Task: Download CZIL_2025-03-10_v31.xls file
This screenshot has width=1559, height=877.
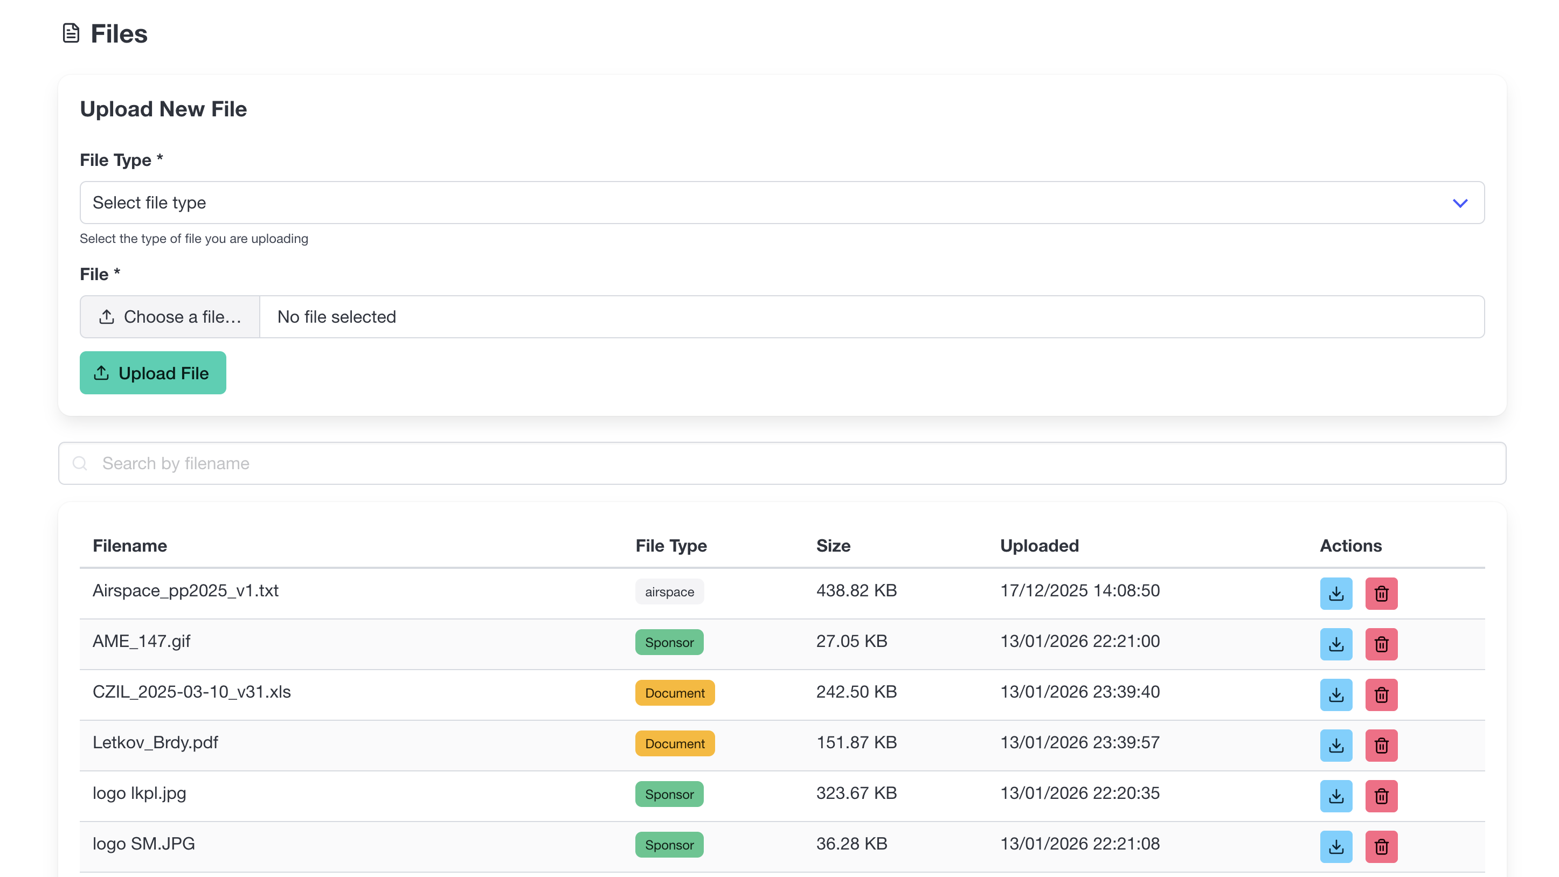Action: (1336, 694)
